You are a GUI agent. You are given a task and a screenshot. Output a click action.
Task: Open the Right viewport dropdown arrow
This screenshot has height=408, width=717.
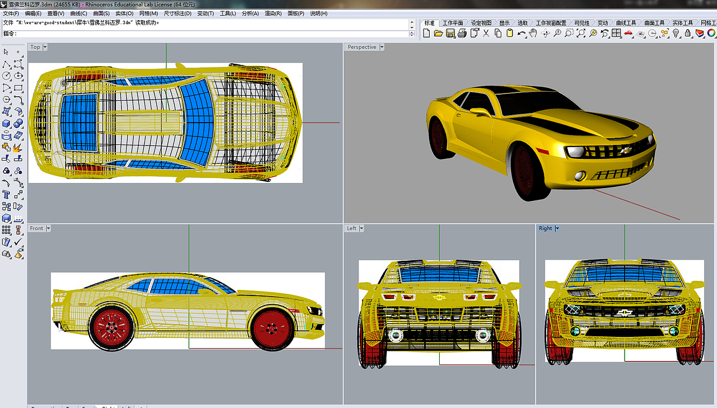557,228
